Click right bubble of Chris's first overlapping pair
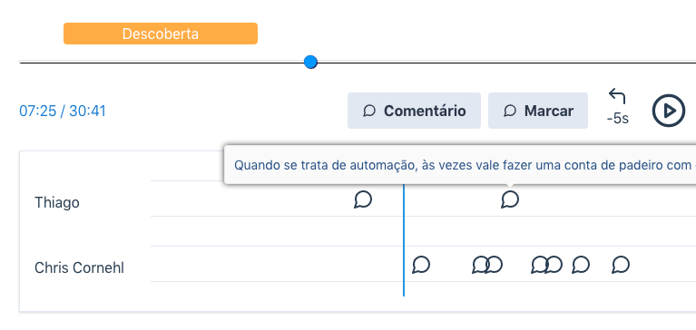Screen dimensions: 696x330 495,265
